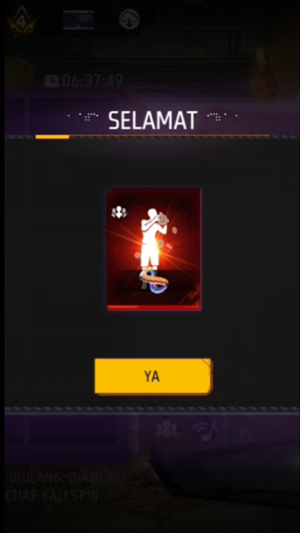This screenshot has height=533, width=300.
Task: Tap the ETIAP KALI SPIN text line
Action: pyautogui.click(x=53, y=495)
